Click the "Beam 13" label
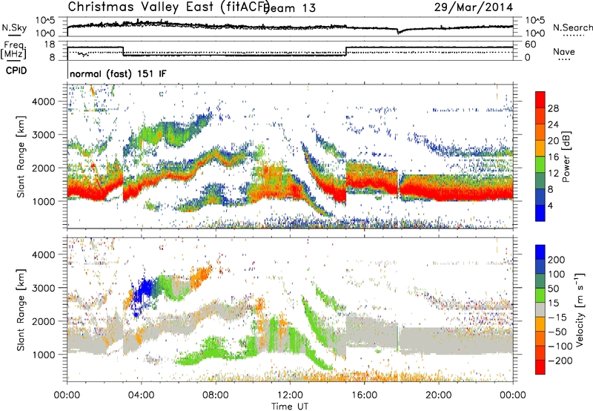 coord(290,8)
